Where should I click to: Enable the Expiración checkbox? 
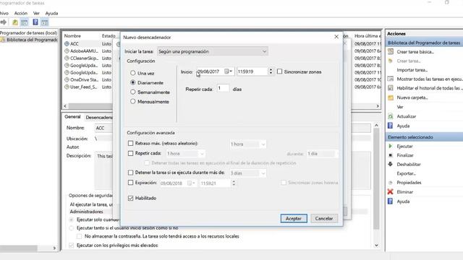point(130,183)
